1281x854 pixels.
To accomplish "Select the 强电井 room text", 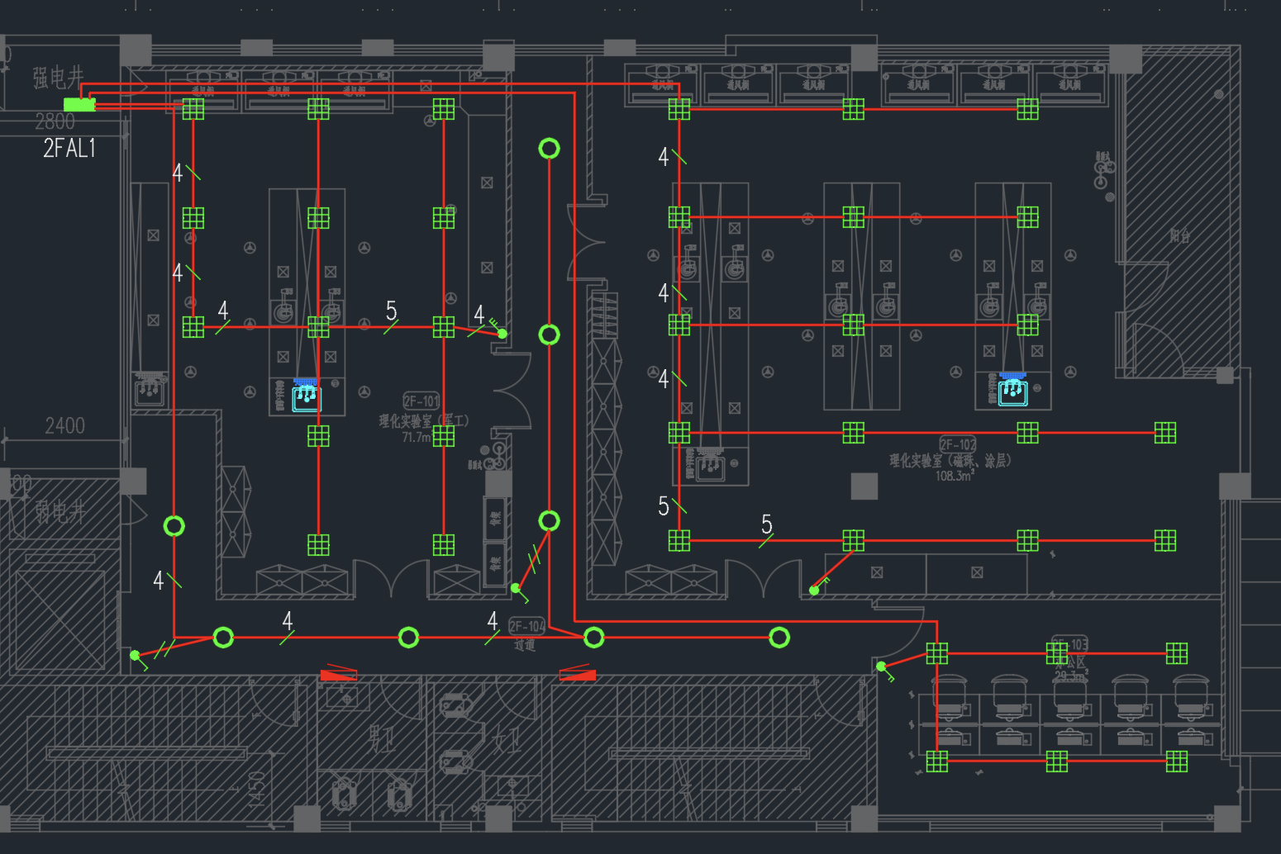I will (x=58, y=78).
